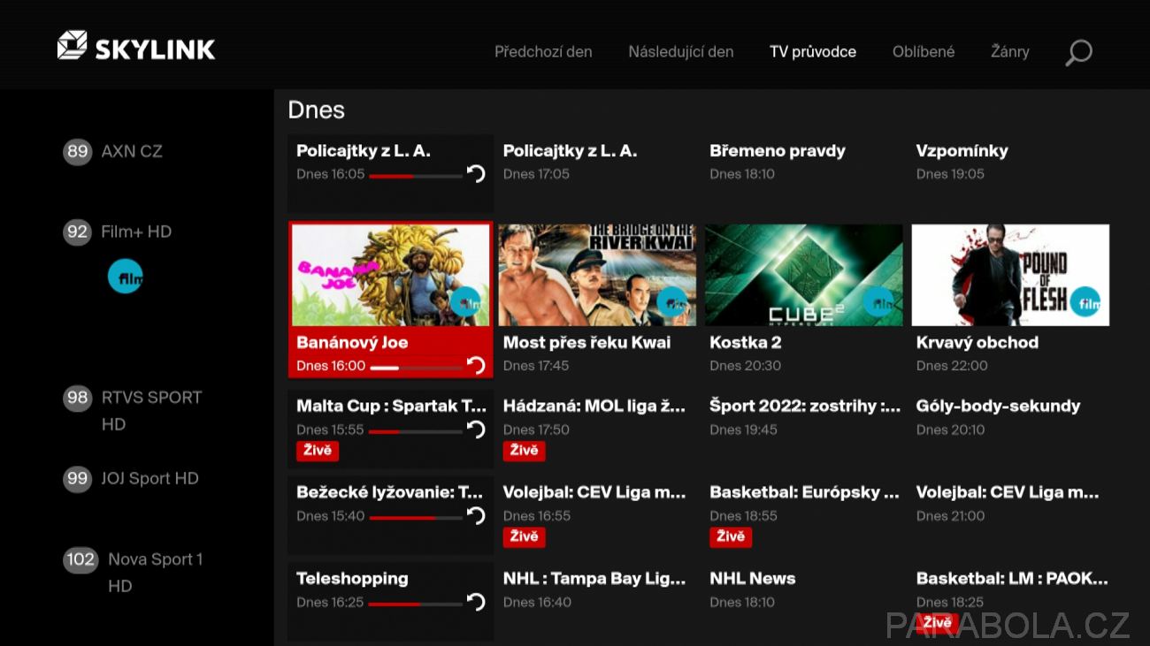
Task: Click Živě badge on Malta Cup
Action: tap(318, 451)
